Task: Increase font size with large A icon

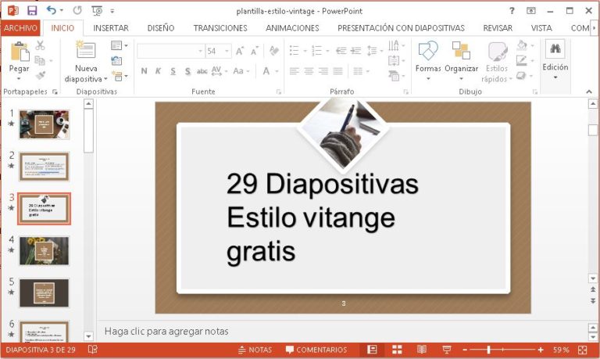Action: (240, 51)
